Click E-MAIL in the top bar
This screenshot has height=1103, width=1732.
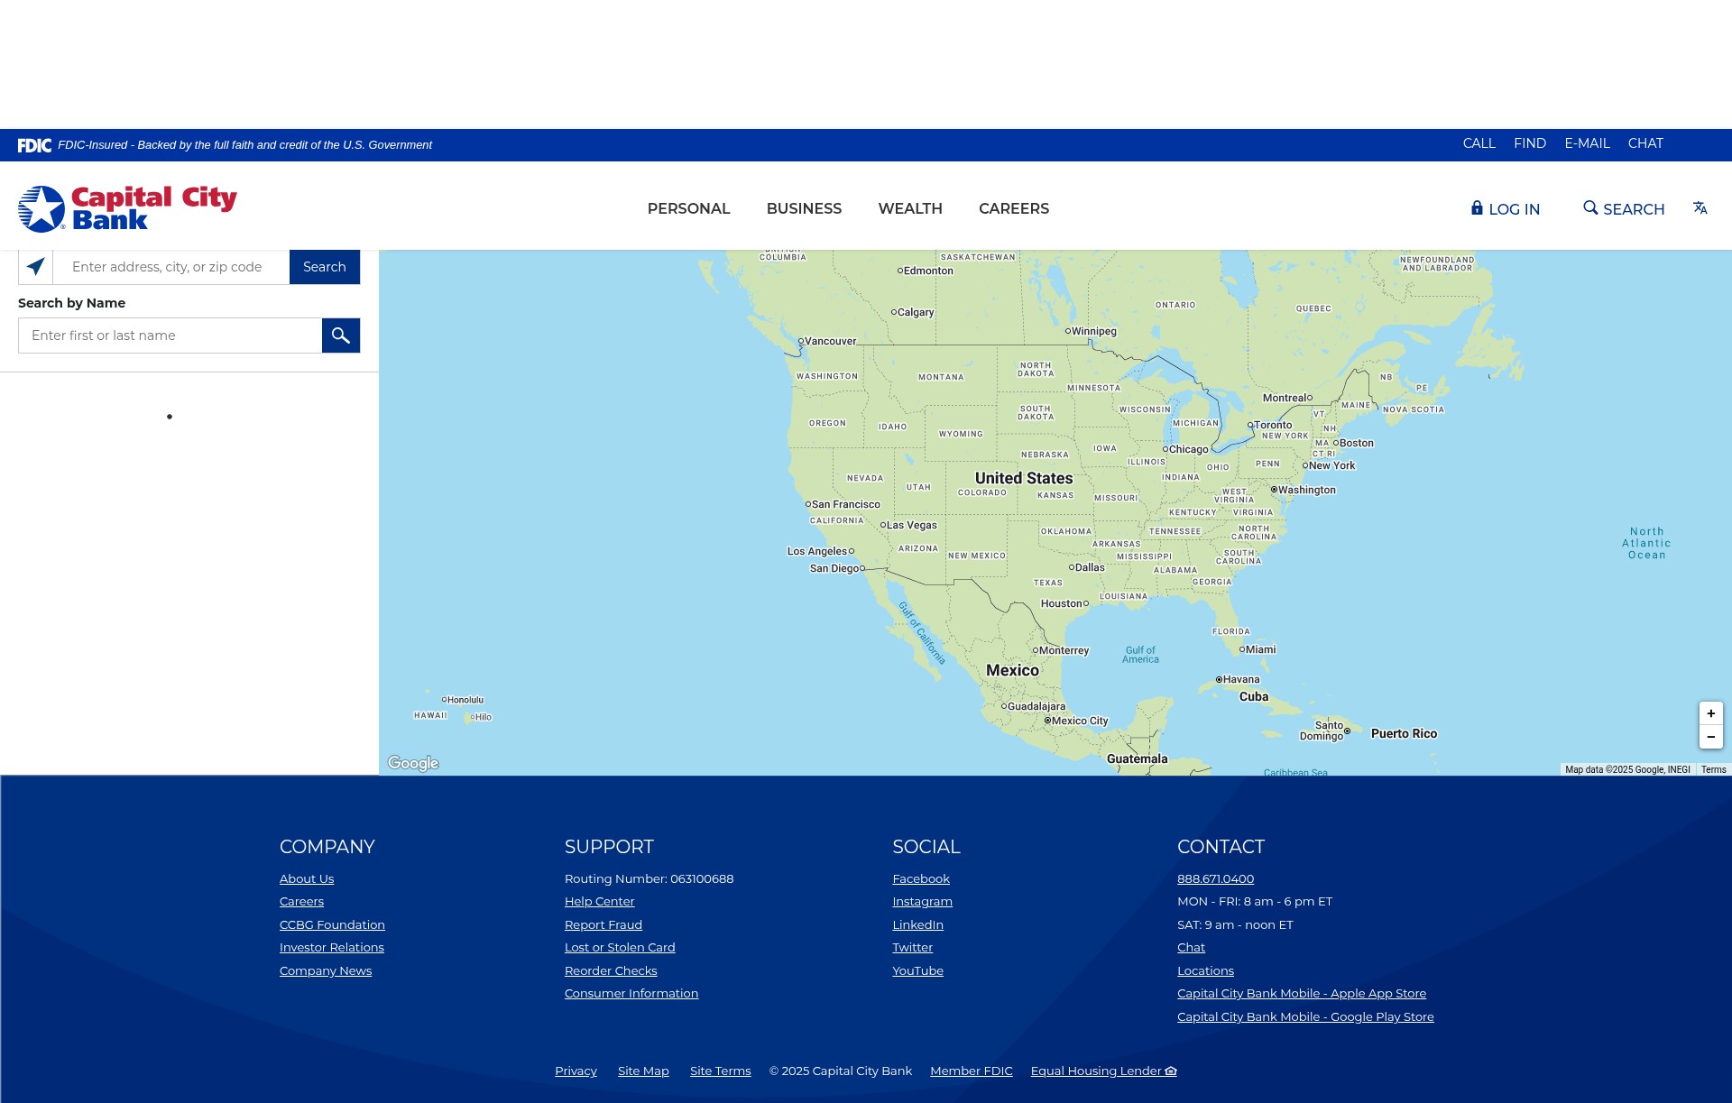click(1587, 143)
